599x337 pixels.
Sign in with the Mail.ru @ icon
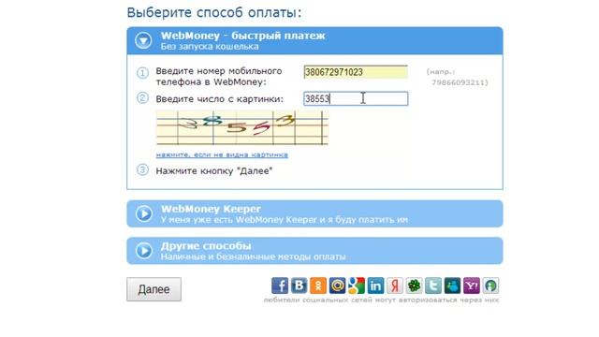tap(337, 286)
